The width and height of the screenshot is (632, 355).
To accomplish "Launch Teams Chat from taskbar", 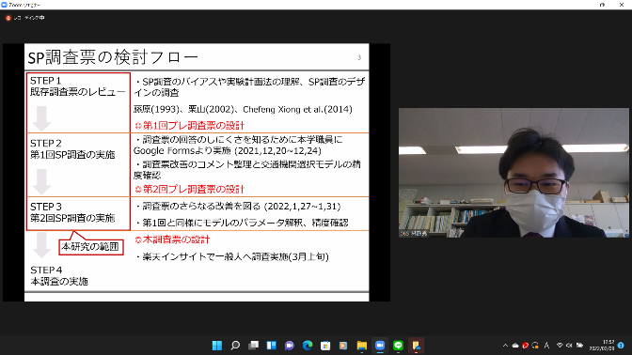I will [290, 346].
